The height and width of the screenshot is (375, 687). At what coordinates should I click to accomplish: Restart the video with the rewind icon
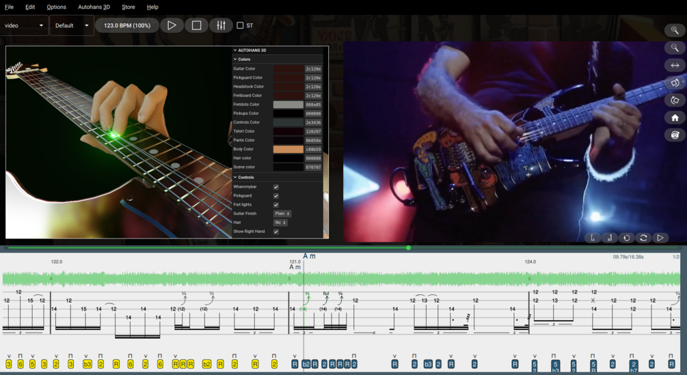[627, 238]
